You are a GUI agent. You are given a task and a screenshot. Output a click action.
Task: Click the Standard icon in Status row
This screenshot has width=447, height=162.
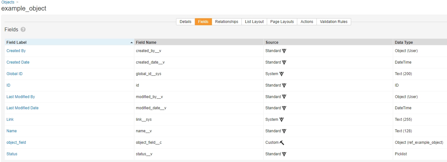pyautogui.click(x=284, y=154)
